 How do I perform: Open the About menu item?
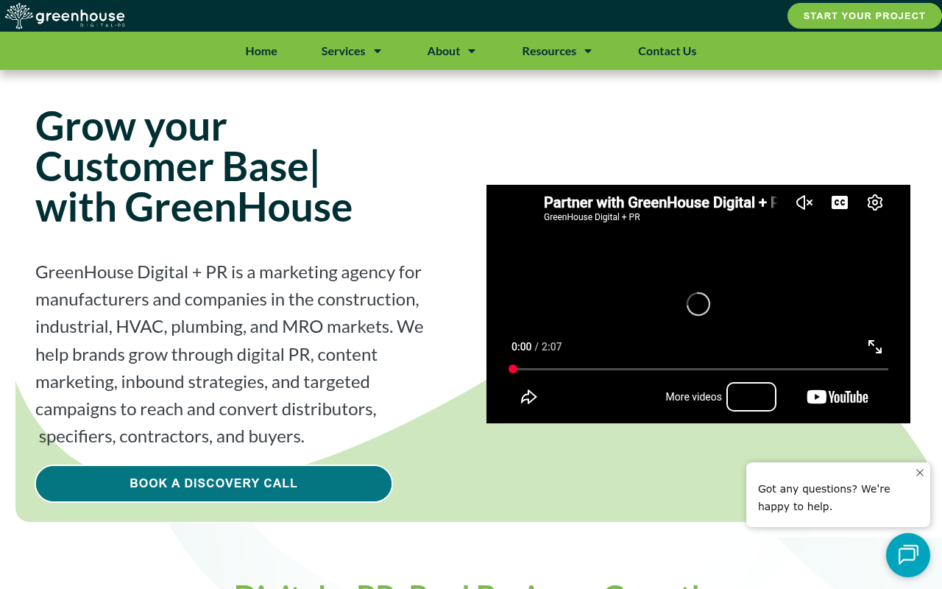click(444, 51)
